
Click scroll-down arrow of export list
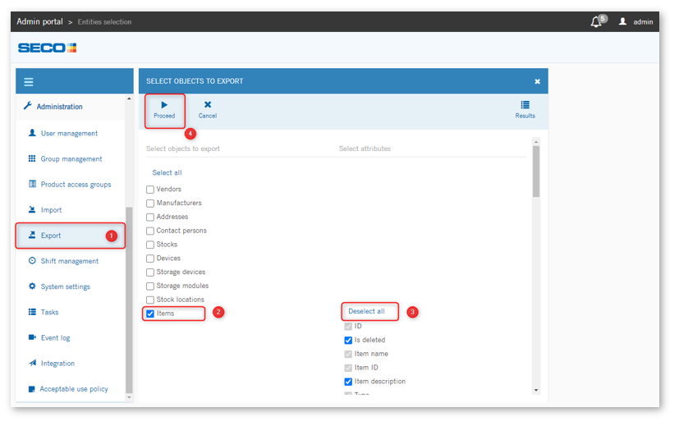(536, 390)
